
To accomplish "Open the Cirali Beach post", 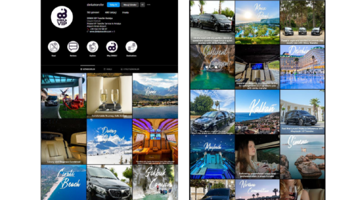I will tap(64, 183).
